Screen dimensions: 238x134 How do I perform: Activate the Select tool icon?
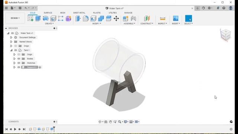pyautogui.click(x=189, y=18)
